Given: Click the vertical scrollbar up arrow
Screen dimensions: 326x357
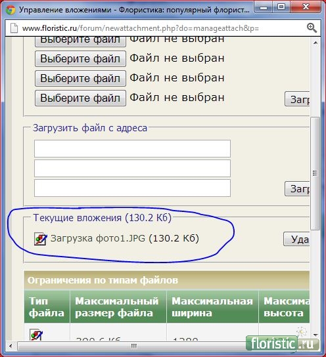Looking at the screenshot, I should point(315,43).
